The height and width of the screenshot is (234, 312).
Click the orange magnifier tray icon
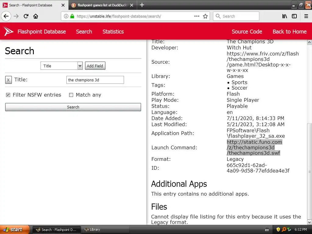tap(284, 229)
